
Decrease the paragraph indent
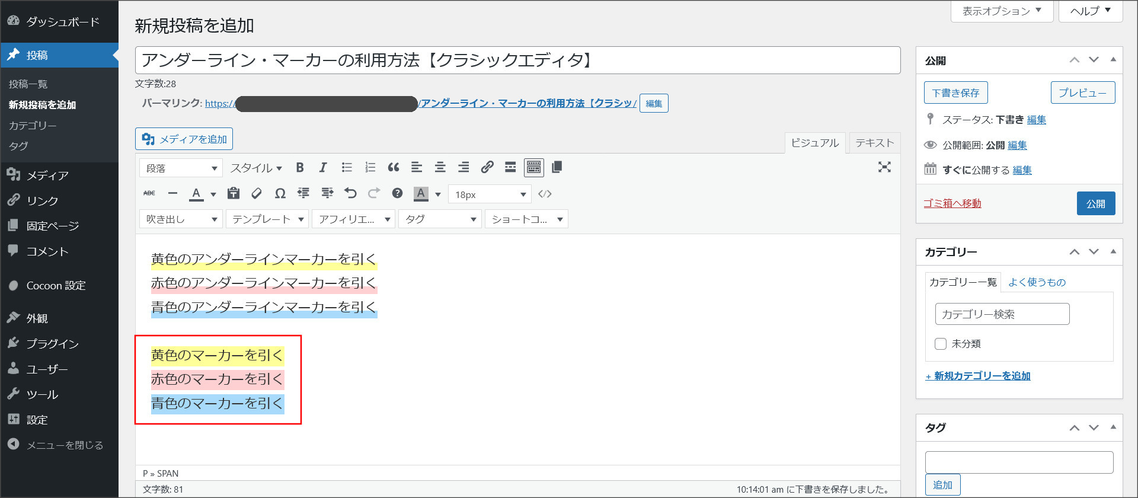coord(303,193)
